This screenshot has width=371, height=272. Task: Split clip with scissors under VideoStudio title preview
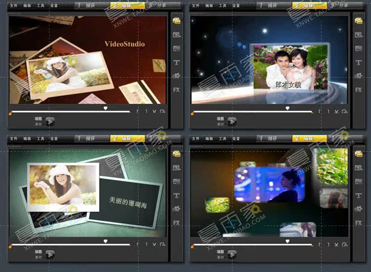coord(154,111)
